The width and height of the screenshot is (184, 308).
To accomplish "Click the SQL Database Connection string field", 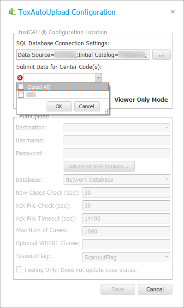I will [x=83, y=55].
